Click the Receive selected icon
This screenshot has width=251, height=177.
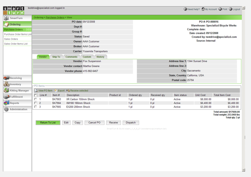(x=68, y=90)
